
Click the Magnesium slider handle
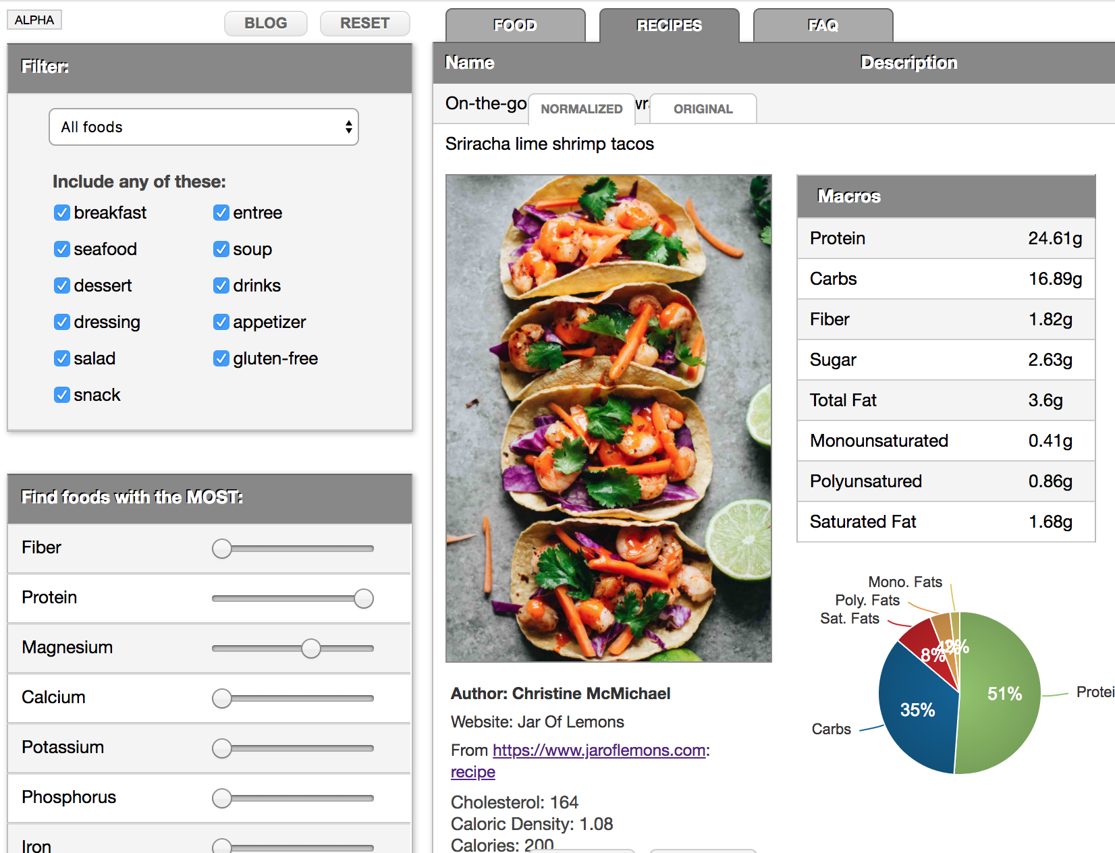click(x=311, y=649)
